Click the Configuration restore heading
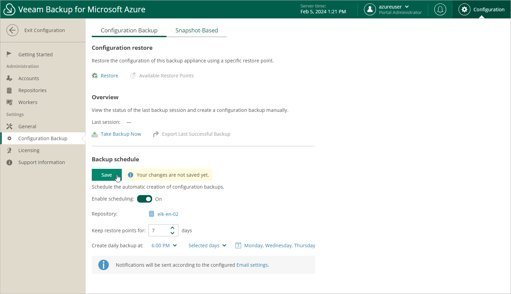511x294 pixels. 122,48
